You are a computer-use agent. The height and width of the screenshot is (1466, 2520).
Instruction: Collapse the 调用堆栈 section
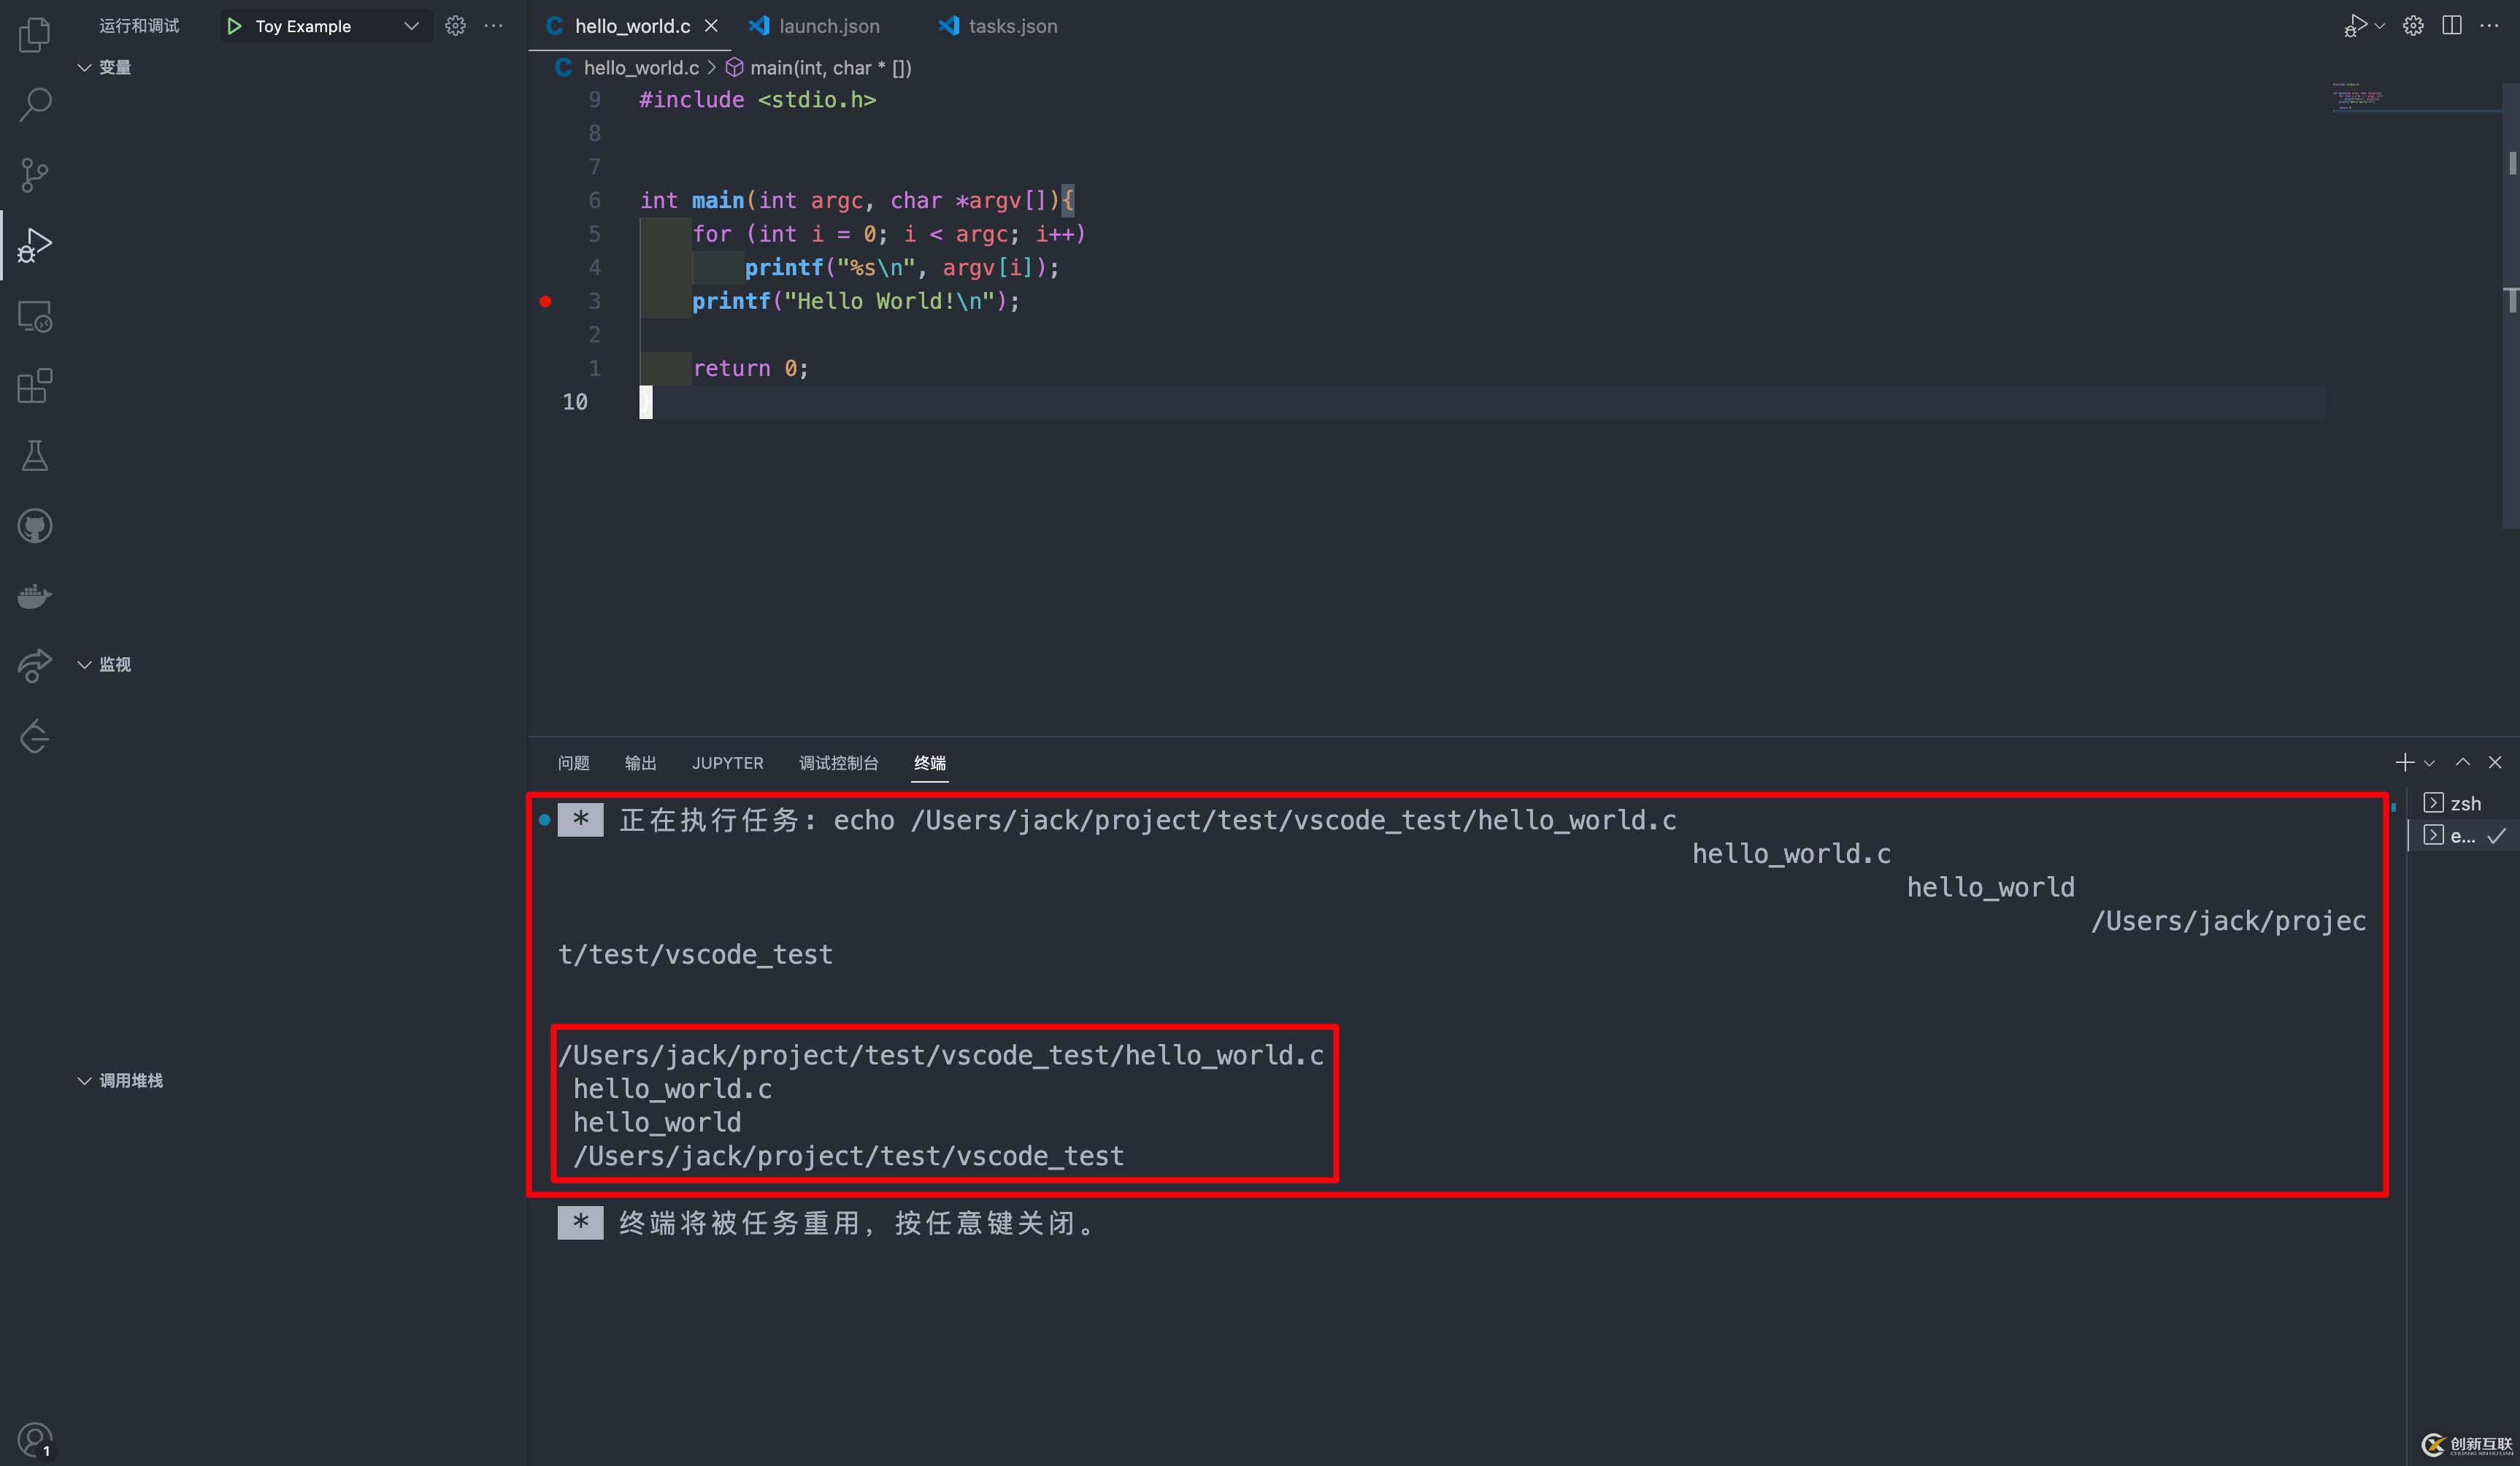point(121,1080)
